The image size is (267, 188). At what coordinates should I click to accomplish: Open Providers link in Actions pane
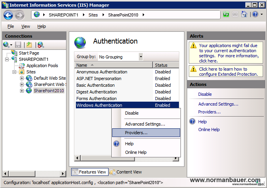tap(209, 112)
